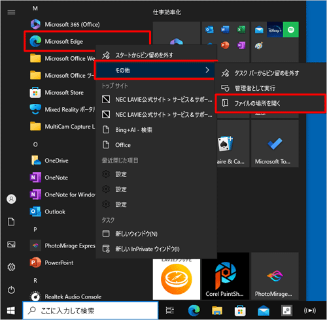The height and width of the screenshot is (320, 327).
Task: Open Word icon in the Office tile folder
Action: pos(225,29)
